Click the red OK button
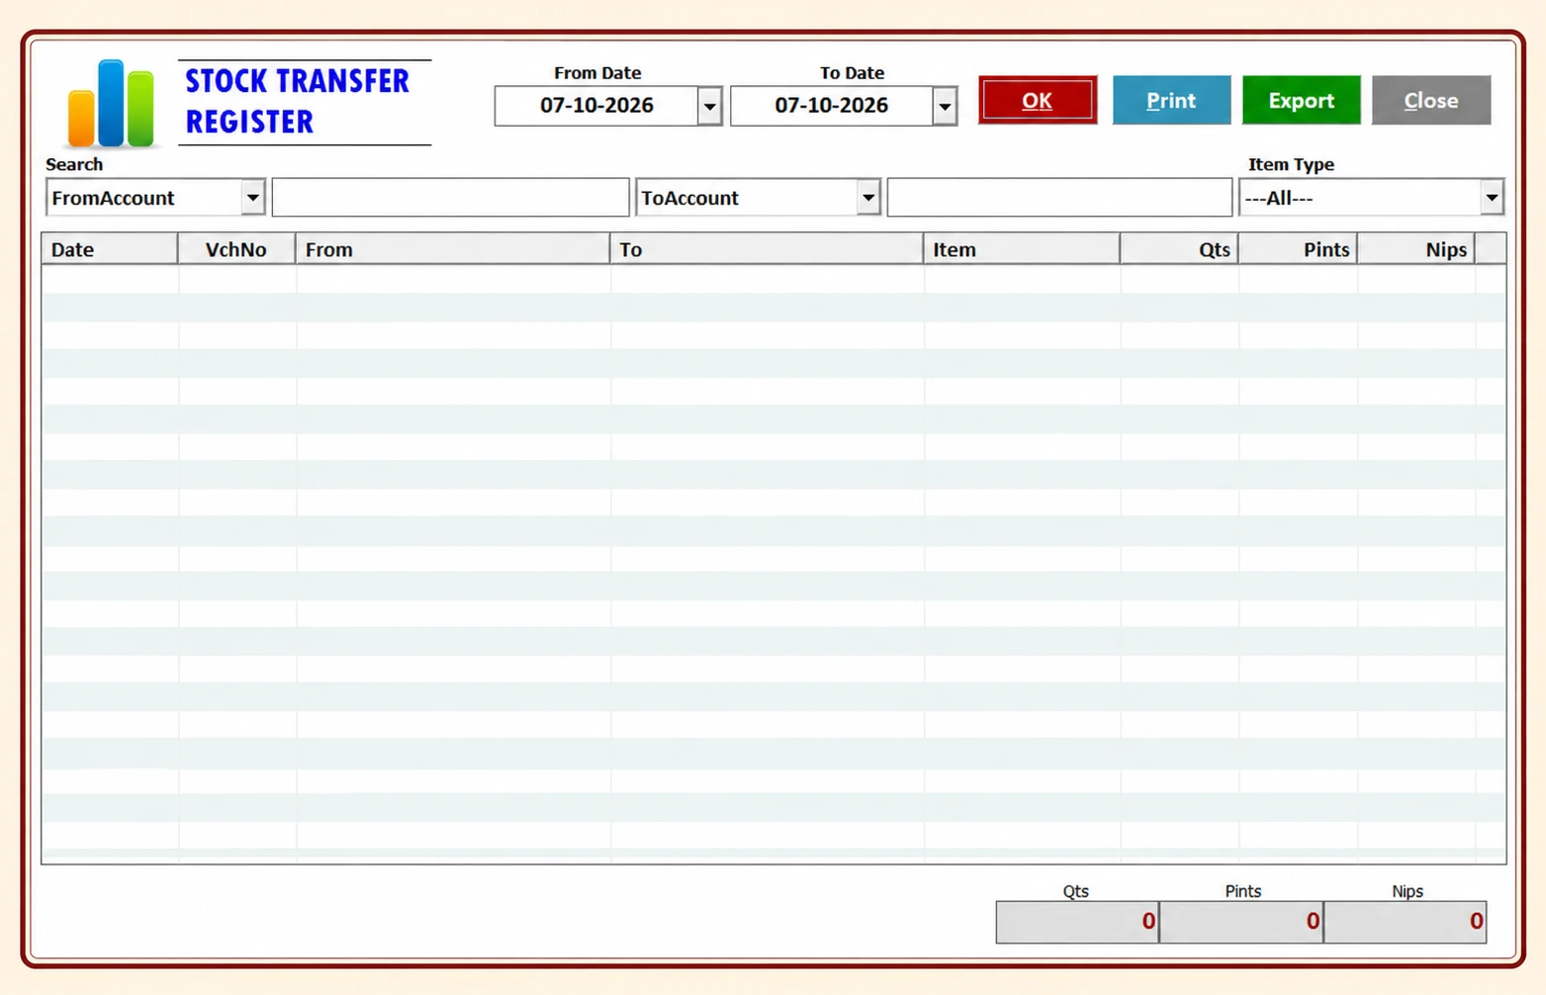 pos(1038,100)
